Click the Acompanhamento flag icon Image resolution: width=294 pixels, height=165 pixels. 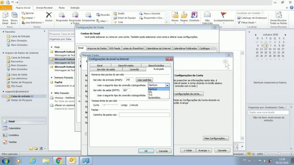tap(224, 17)
